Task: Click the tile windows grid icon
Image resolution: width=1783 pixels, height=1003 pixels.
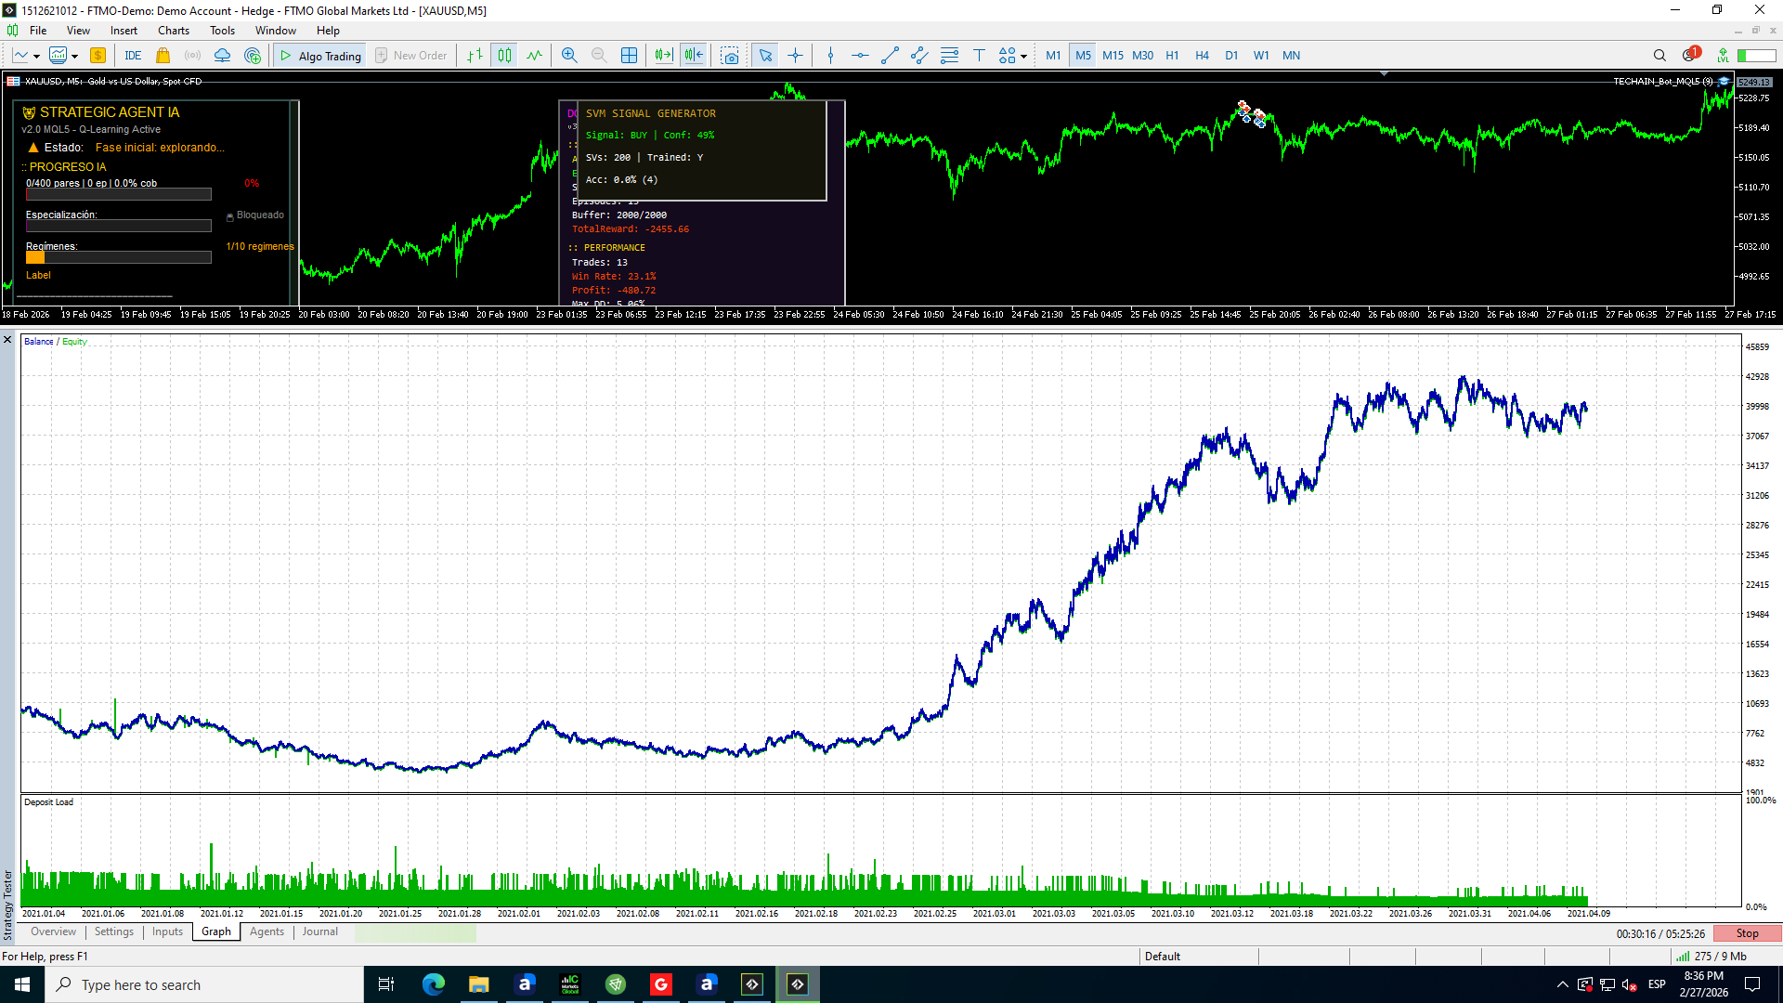Action: 629,56
